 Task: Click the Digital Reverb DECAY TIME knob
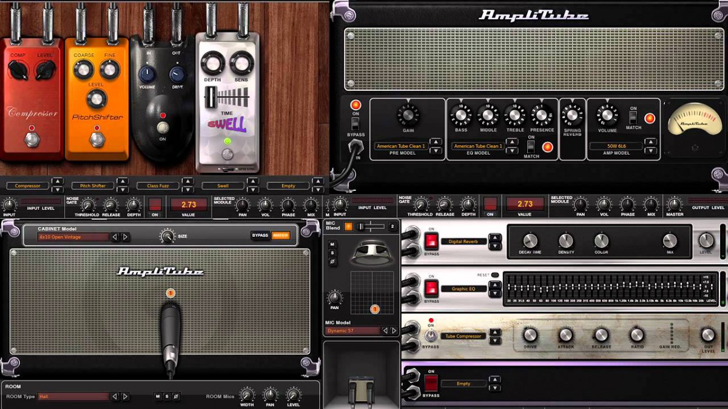pyautogui.click(x=530, y=241)
